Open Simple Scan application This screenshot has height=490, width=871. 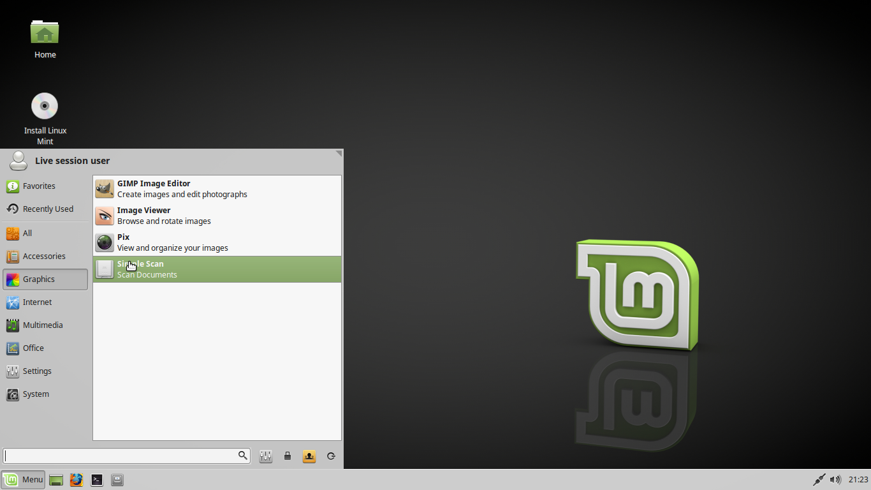point(217,269)
